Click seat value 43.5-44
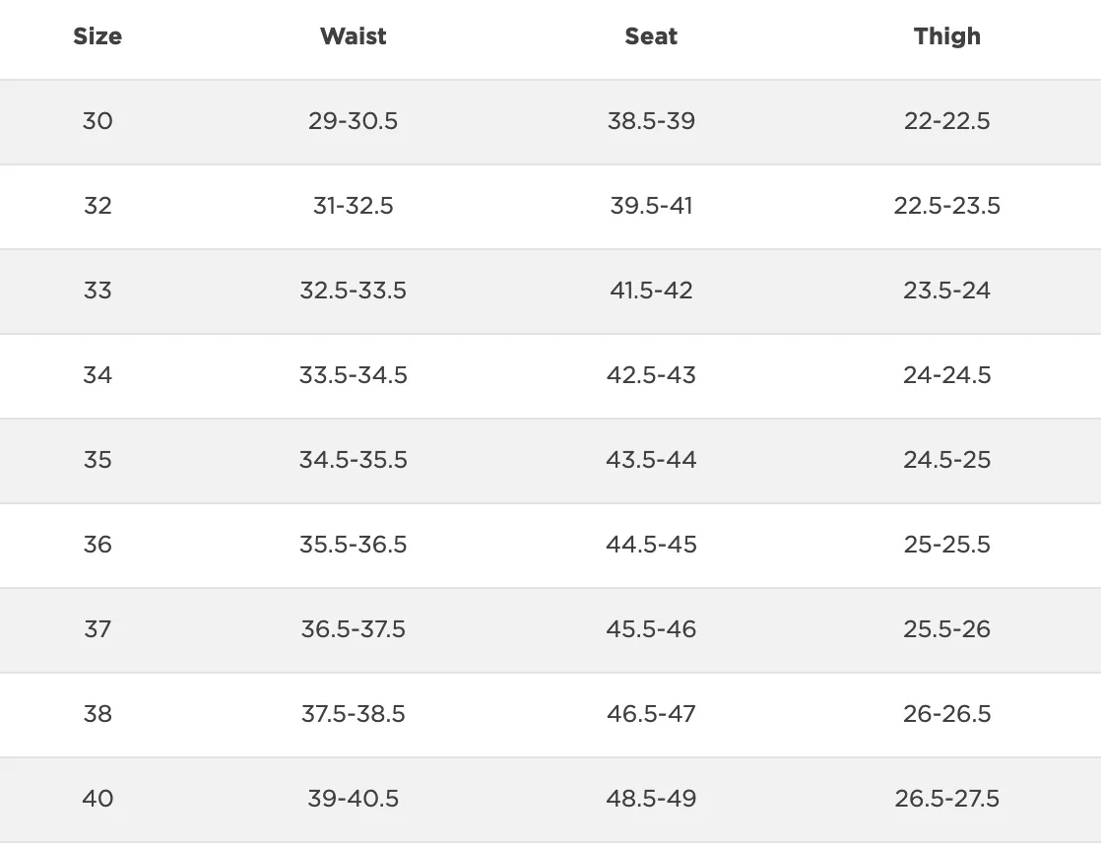 point(651,459)
